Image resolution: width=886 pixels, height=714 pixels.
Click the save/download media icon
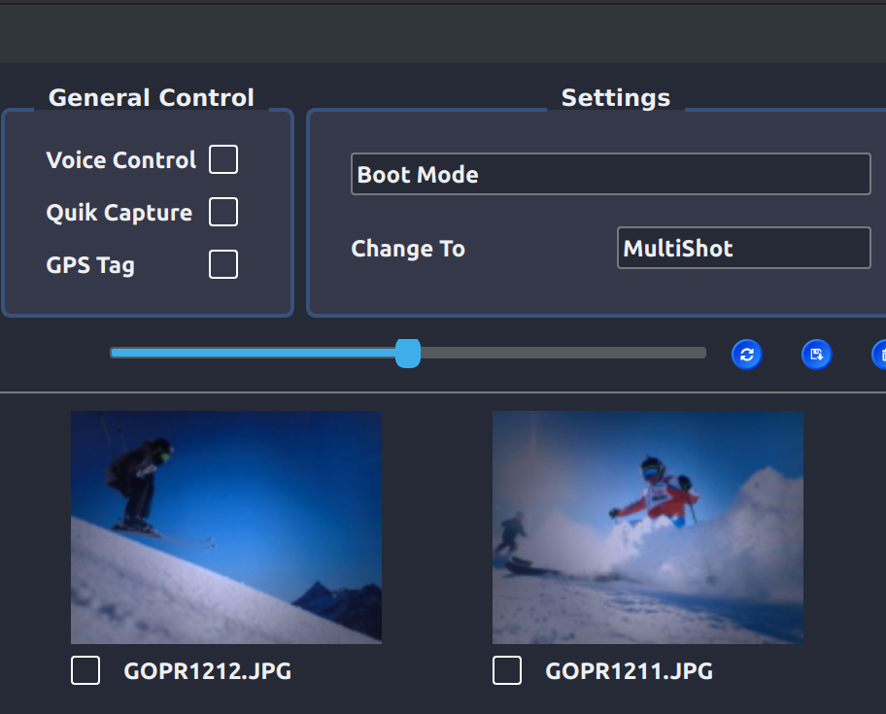click(x=816, y=355)
